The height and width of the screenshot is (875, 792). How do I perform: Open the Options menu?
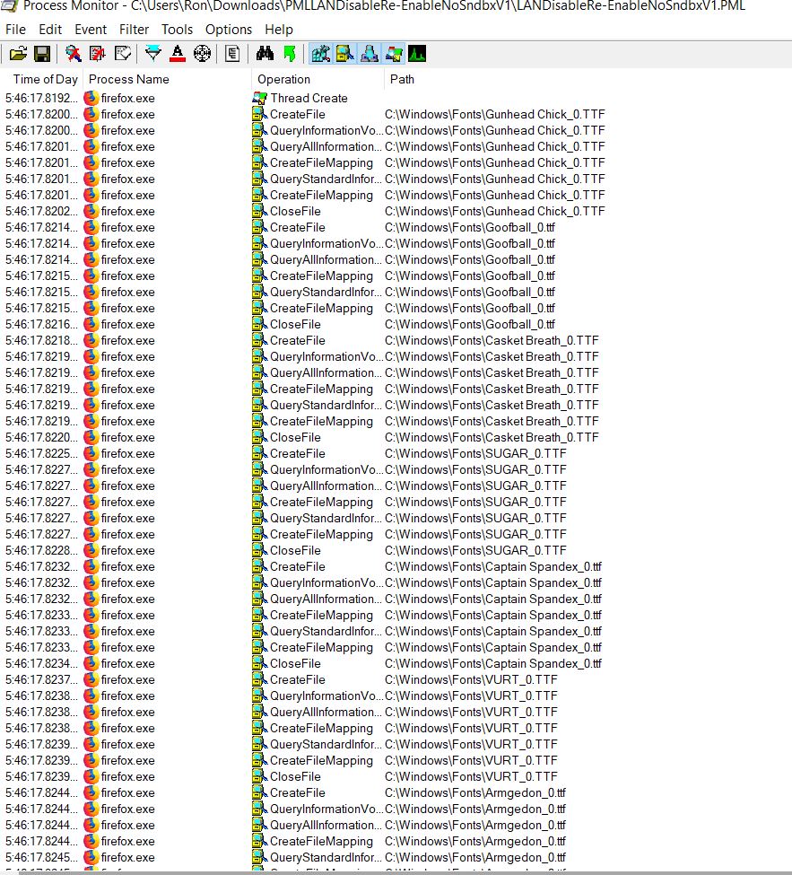click(x=229, y=29)
